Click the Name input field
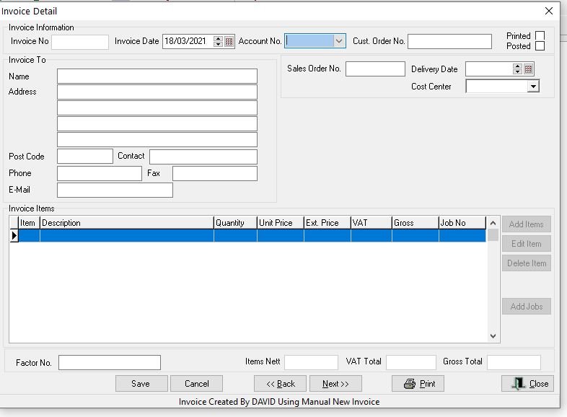The width and height of the screenshot is (567, 417). click(x=157, y=76)
